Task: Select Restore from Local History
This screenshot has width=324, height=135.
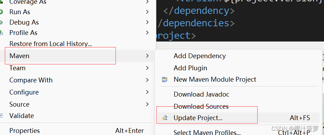Action: click(x=50, y=44)
